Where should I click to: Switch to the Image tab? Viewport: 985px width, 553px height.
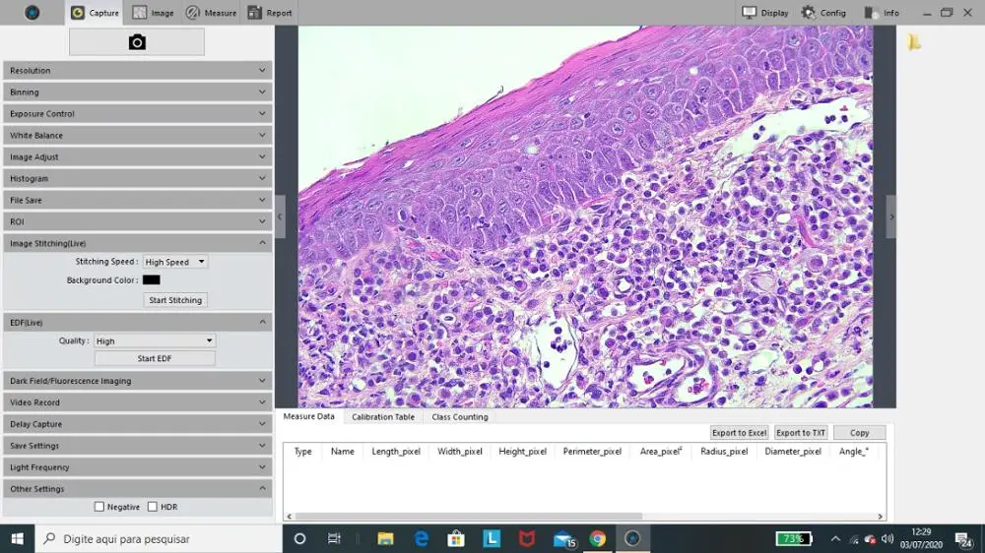[153, 13]
